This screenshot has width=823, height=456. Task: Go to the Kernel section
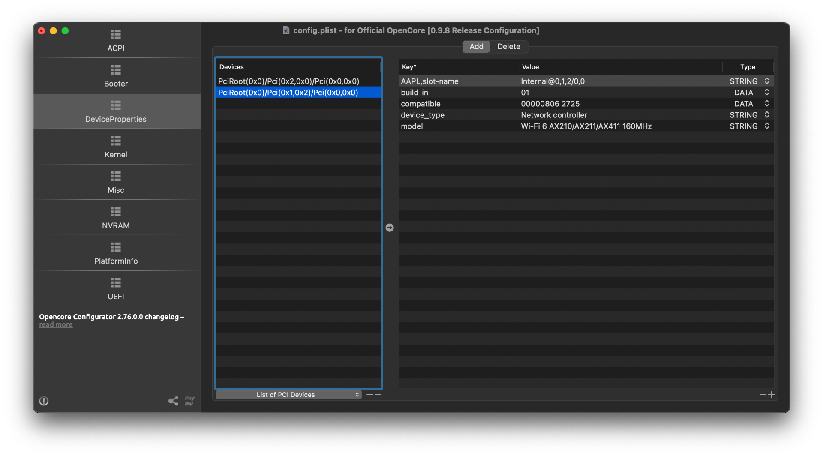[116, 147]
